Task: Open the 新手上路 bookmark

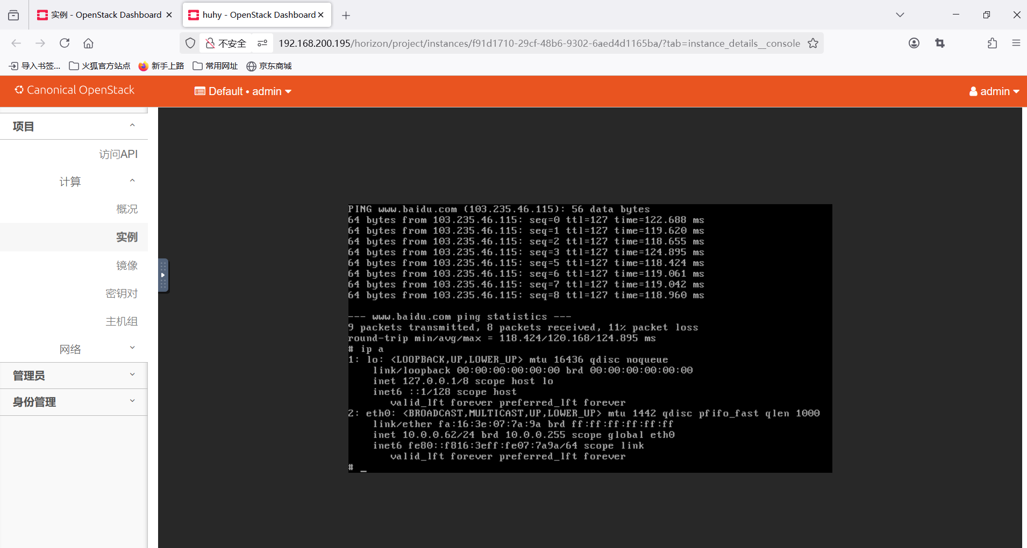Action: 161,66
